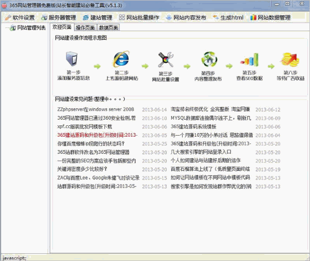Click the date 2013-06-14
Viewport: 310px width, 261px height.
click(154, 110)
